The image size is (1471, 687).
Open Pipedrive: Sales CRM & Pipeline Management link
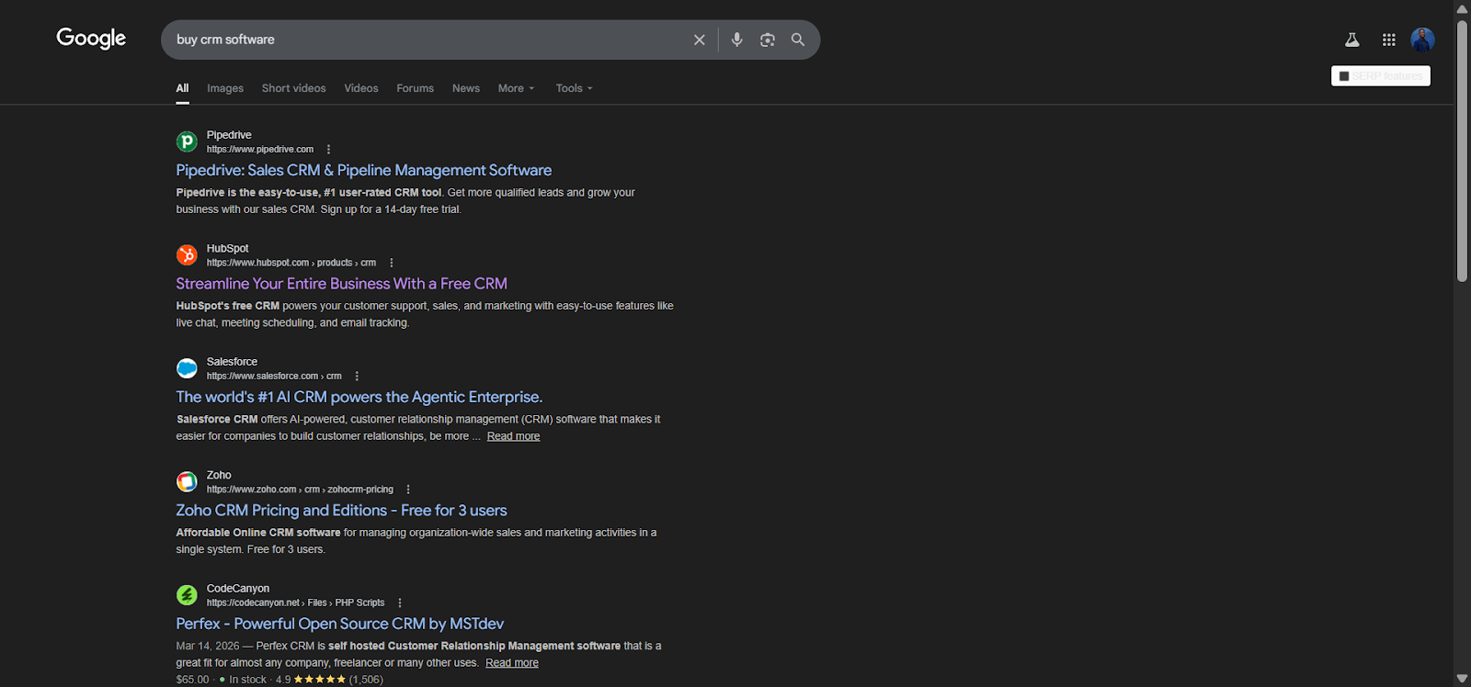364,170
